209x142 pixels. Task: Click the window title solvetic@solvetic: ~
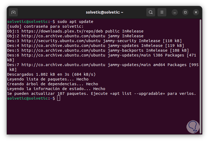coord(104,12)
